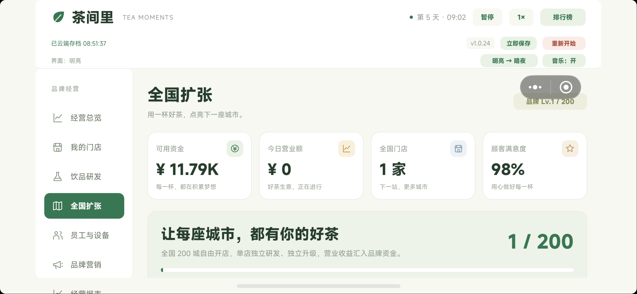Click the 品牌 Lv.1 / 200 badge

[x=550, y=102]
